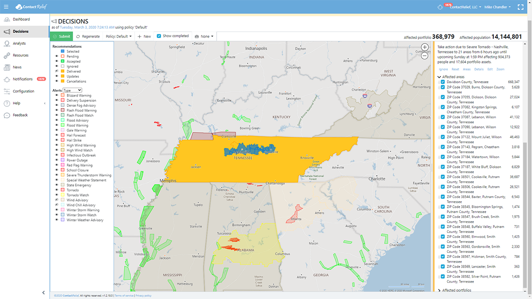The image size is (532, 299).
Task: Click the megaphone icon beside DECISIONS heading
Action: [x=54, y=21]
